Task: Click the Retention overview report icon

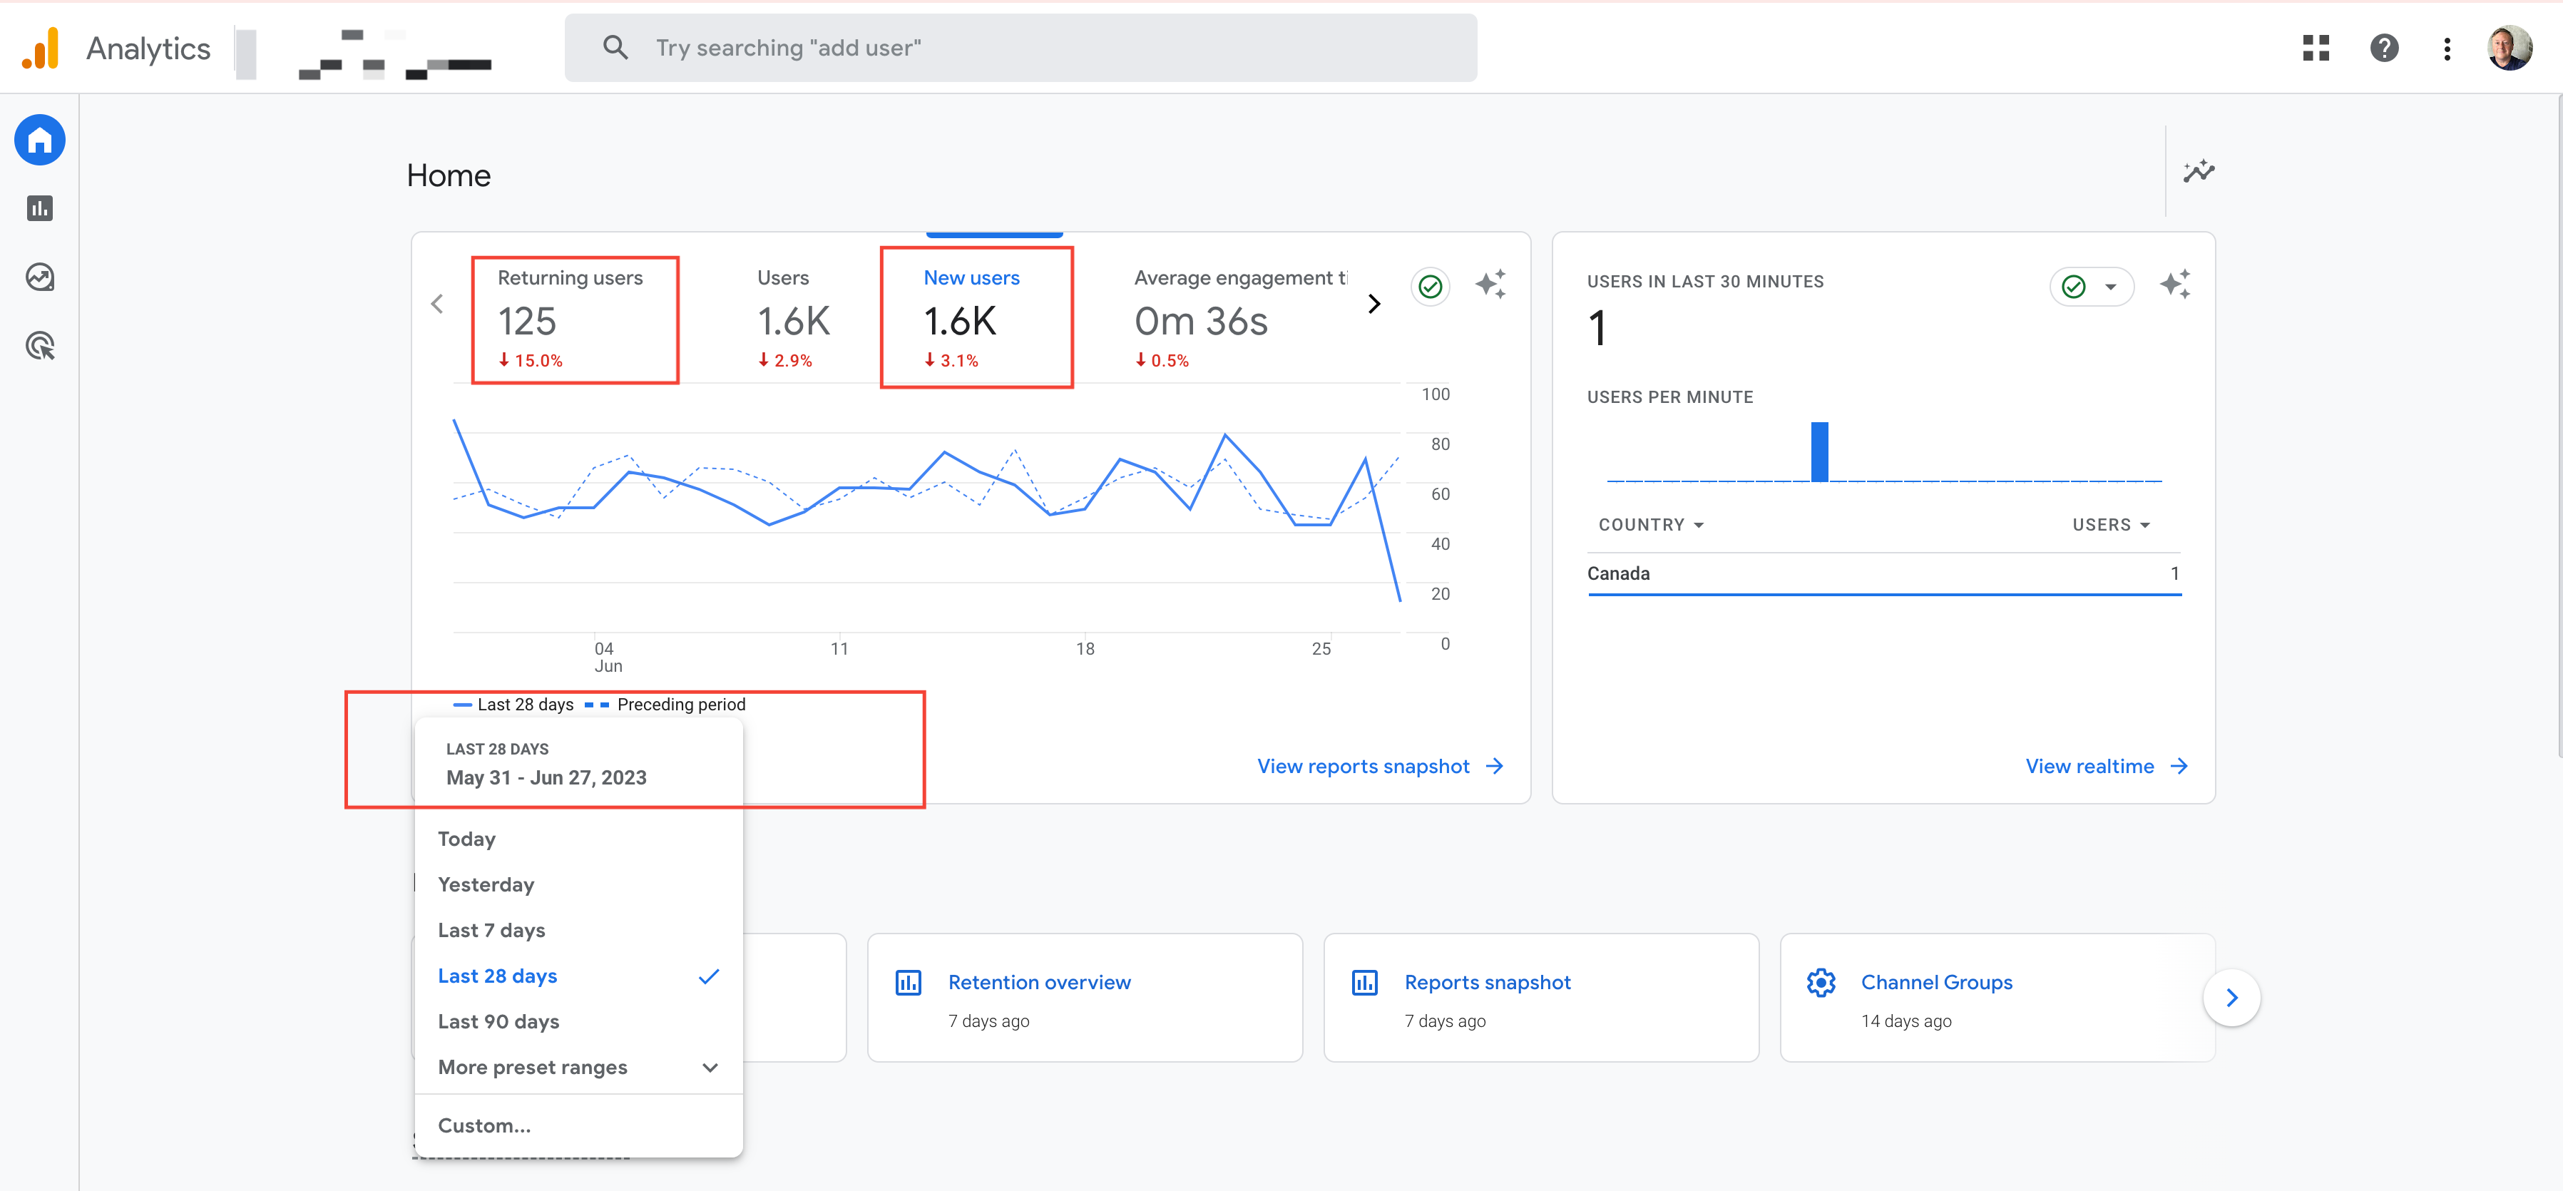Action: click(909, 983)
